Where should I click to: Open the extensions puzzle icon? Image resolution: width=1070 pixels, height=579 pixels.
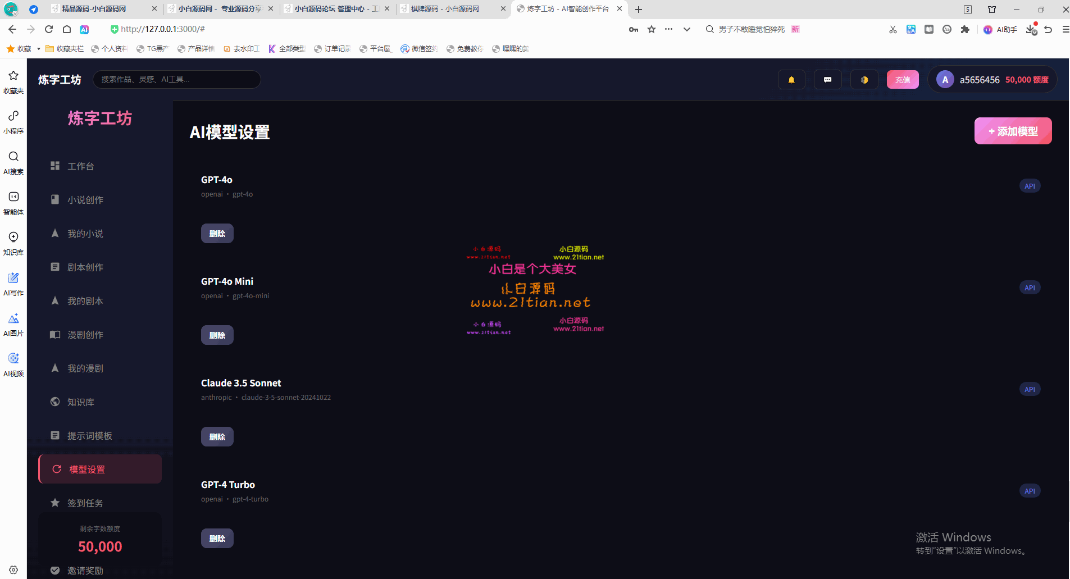[965, 29]
